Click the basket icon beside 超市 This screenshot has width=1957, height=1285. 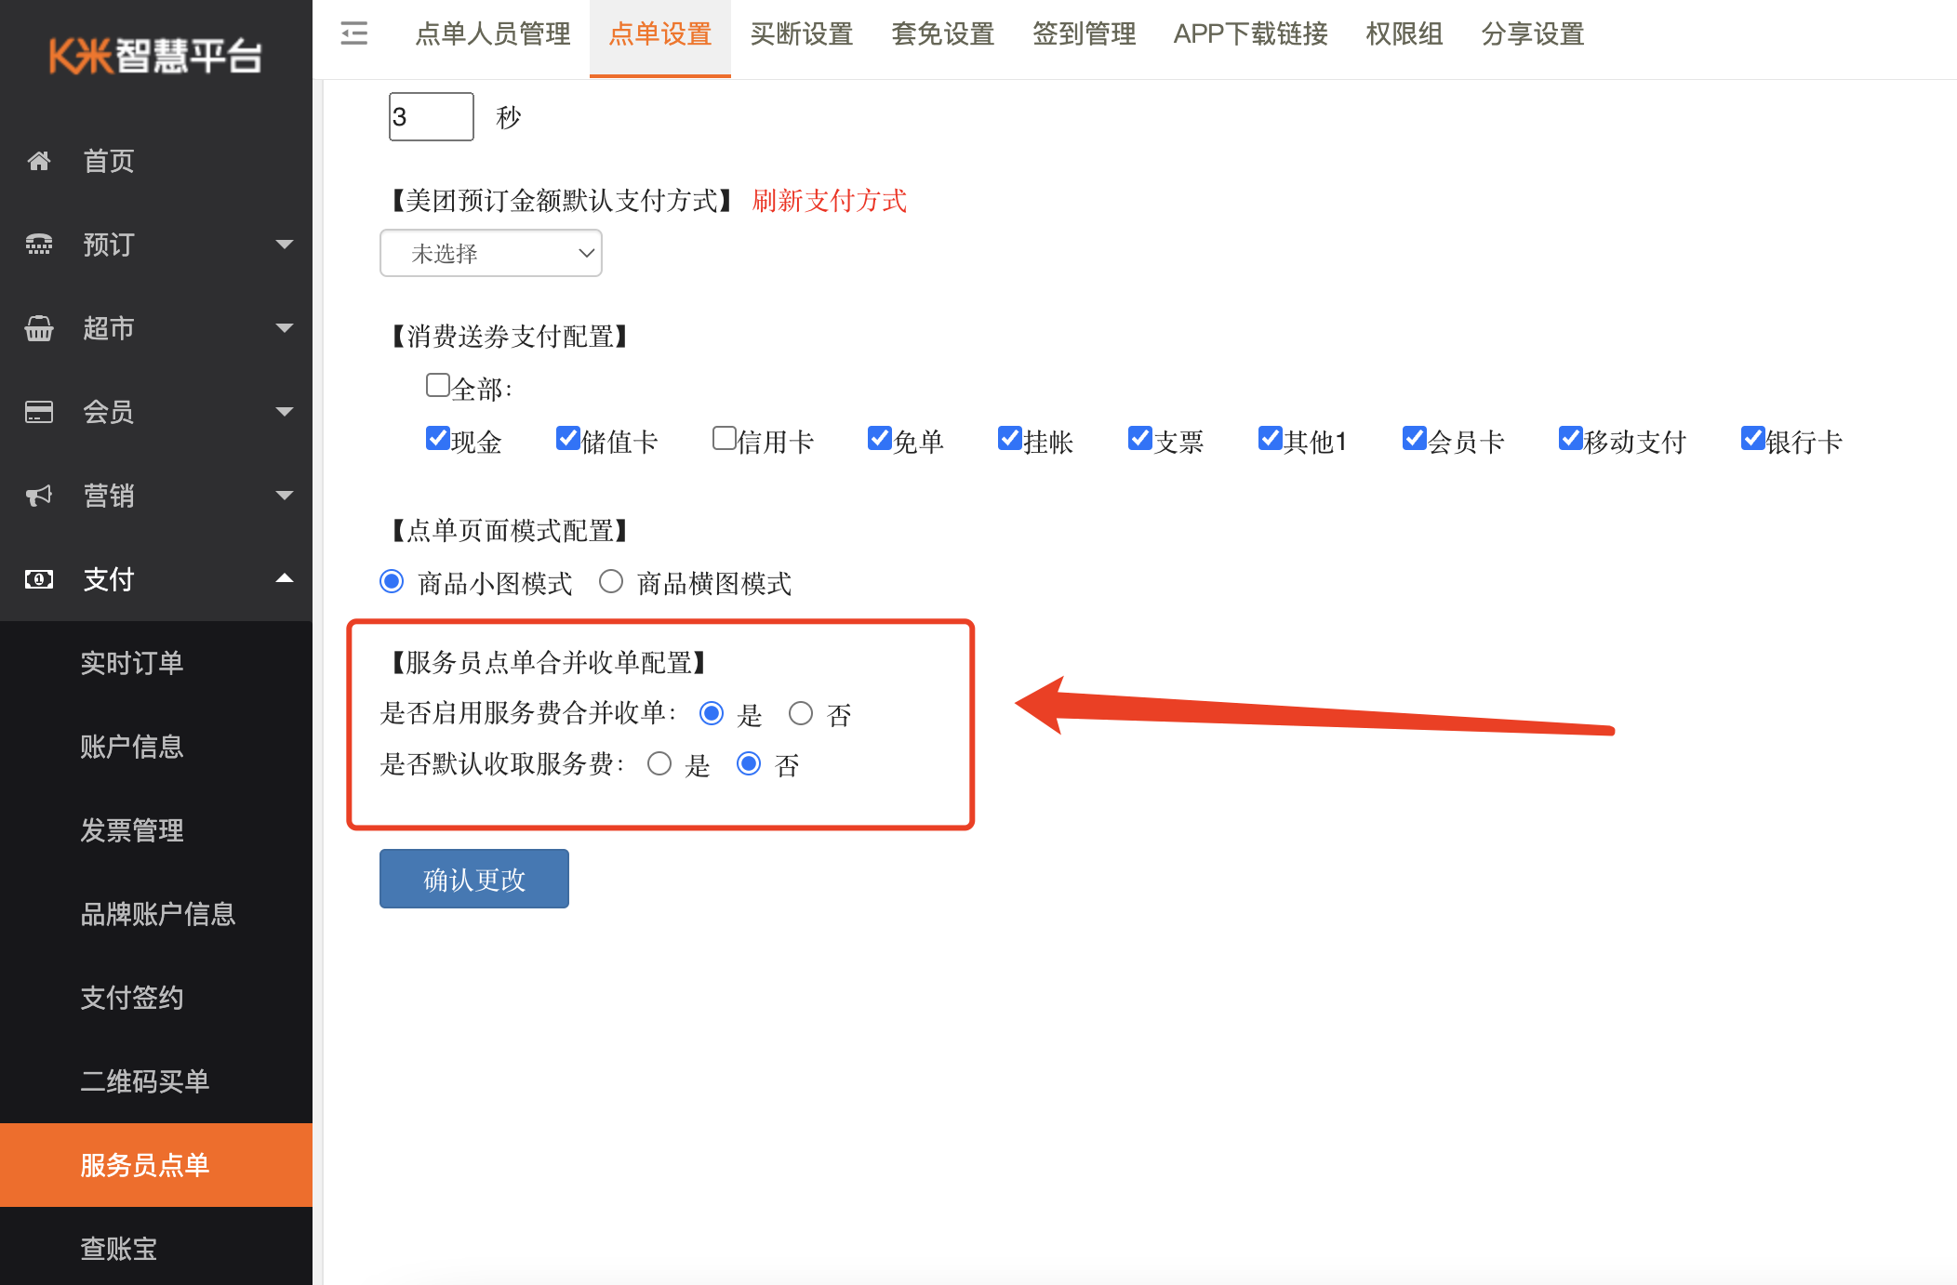point(39,328)
